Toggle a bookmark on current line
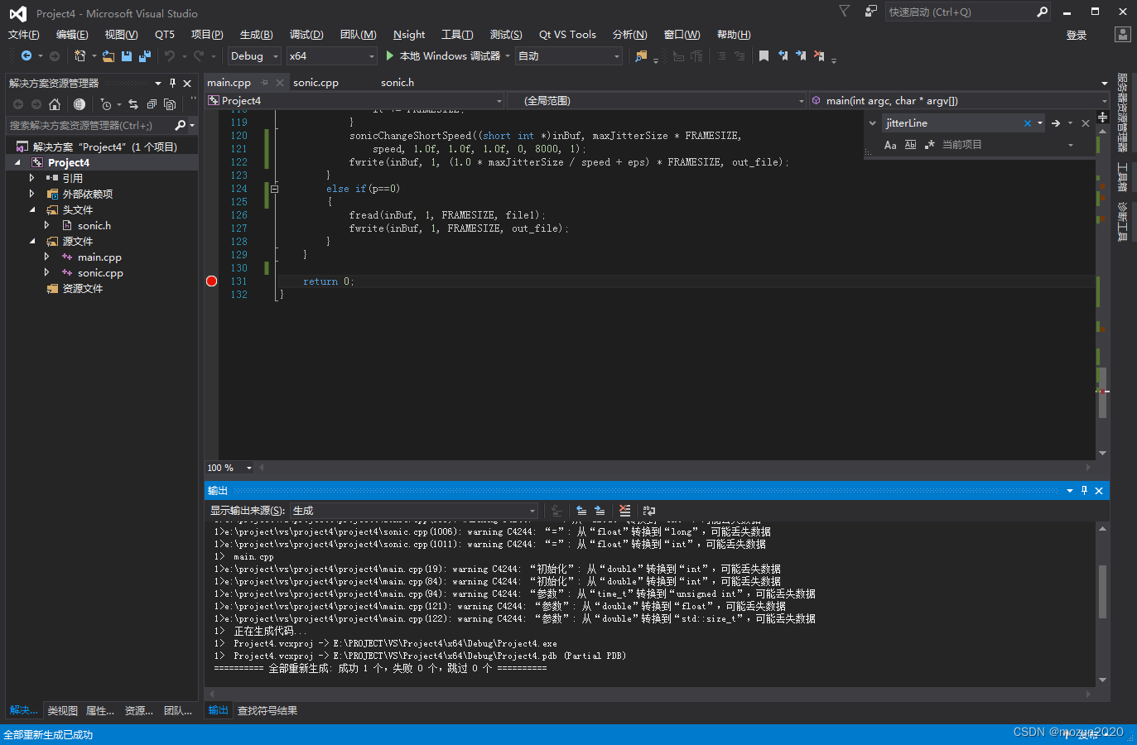This screenshot has width=1137, height=745. pos(764,55)
